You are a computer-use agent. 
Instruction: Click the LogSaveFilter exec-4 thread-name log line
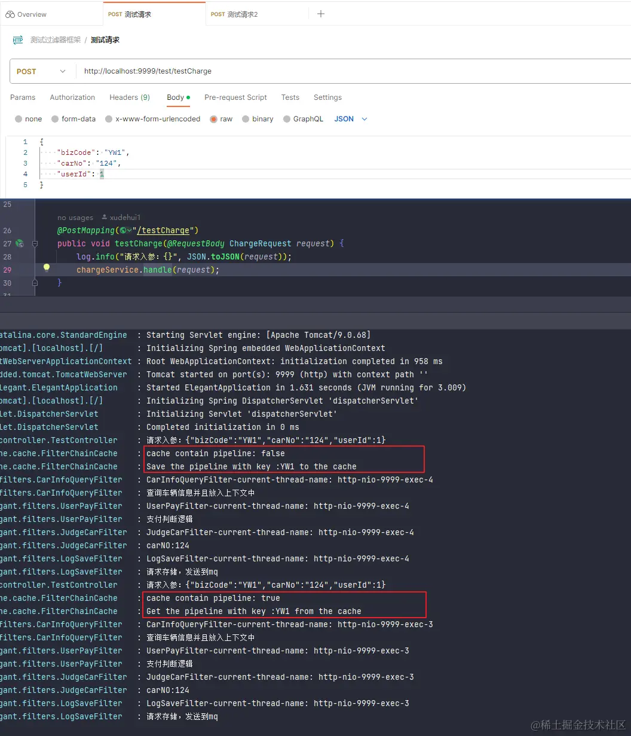(x=278, y=558)
